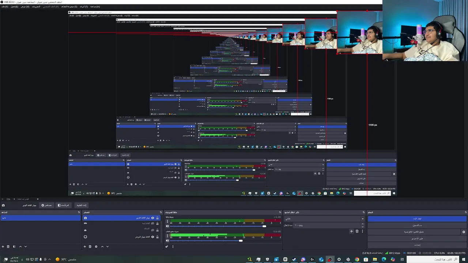Open advanced audio properties gear in the mixer

167,247
